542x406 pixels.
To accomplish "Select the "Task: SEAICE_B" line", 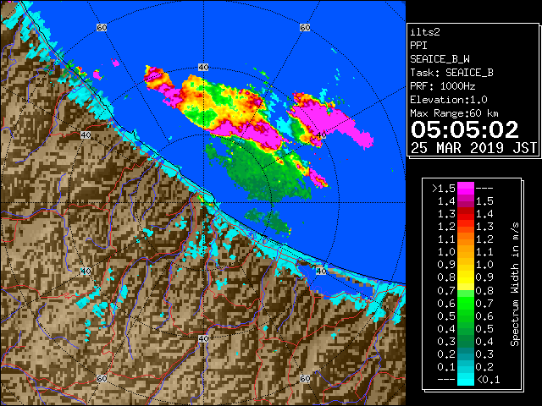I will (x=451, y=73).
